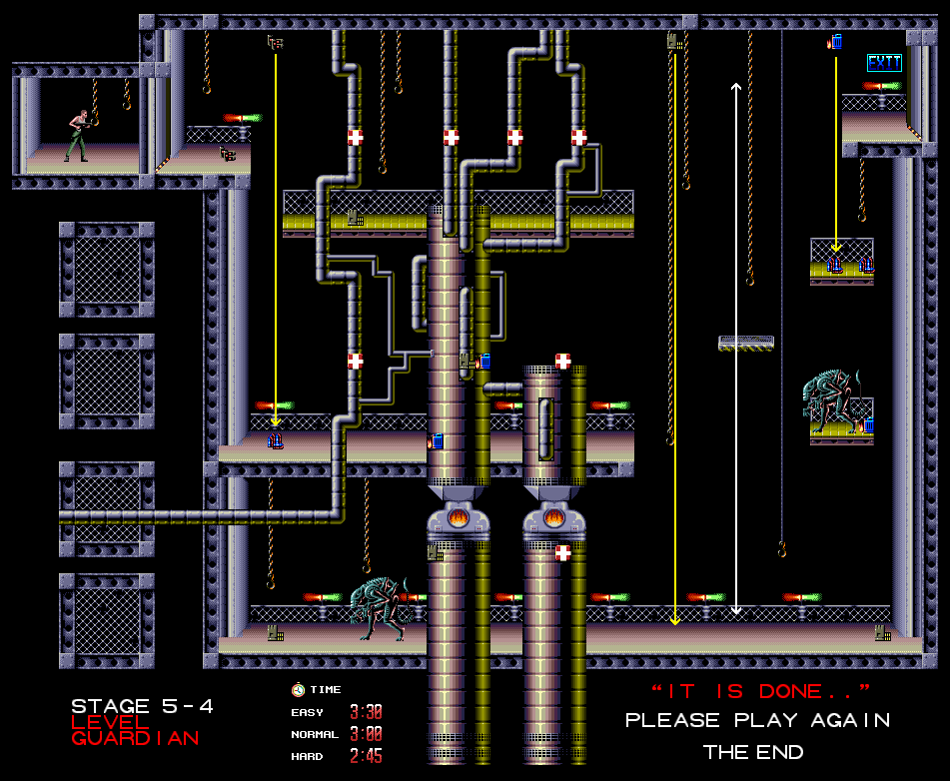This screenshot has width=950, height=781.
Task: Select the medkit on the straight central upper pipe
Action: click(451, 138)
